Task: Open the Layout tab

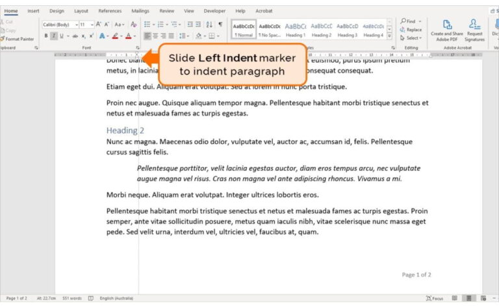Action: click(81, 11)
